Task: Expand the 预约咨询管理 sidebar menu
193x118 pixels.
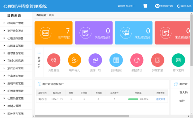Action: pos(16,68)
